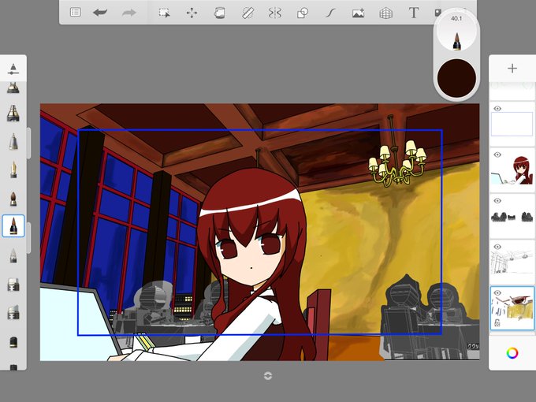536x402 pixels.
Task: Import an image with the photo icon
Action: click(x=358, y=13)
